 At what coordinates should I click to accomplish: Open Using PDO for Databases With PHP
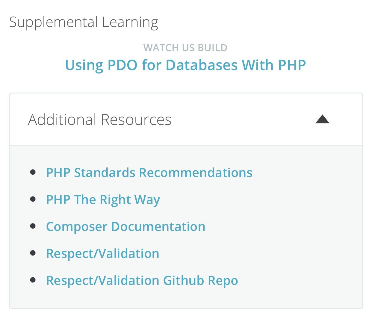186,65
